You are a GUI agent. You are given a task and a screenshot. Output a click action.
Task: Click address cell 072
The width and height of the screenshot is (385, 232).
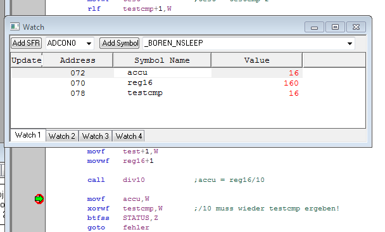click(x=78, y=73)
